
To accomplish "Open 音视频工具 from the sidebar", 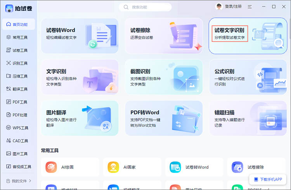I will tap(18, 166).
